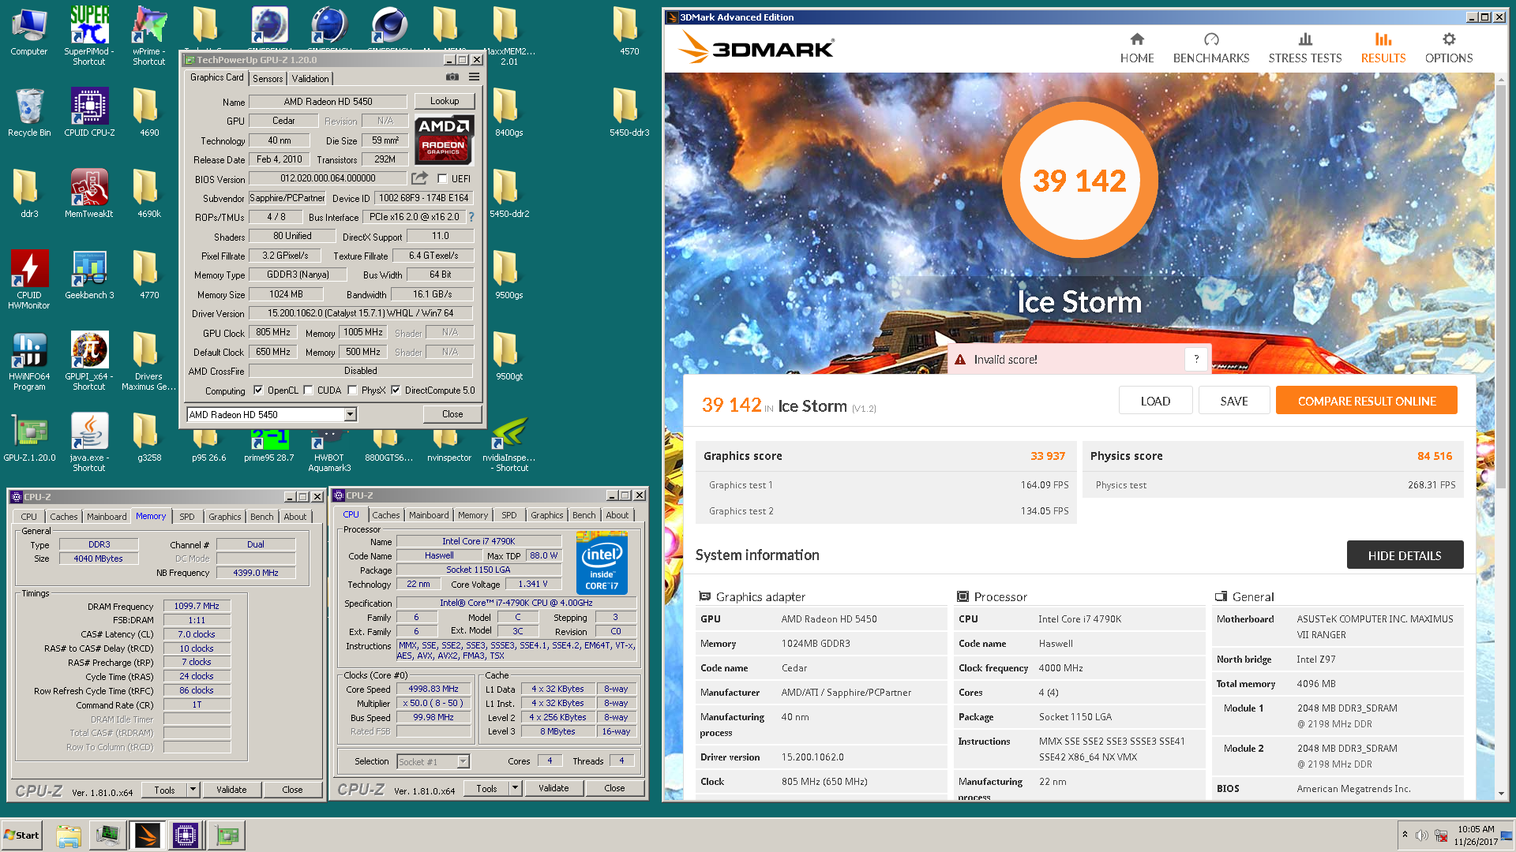This screenshot has height=852, width=1516.
Task: Open the wPrime shortcut icon
Action: pyautogui.click(x=149, y=35)
